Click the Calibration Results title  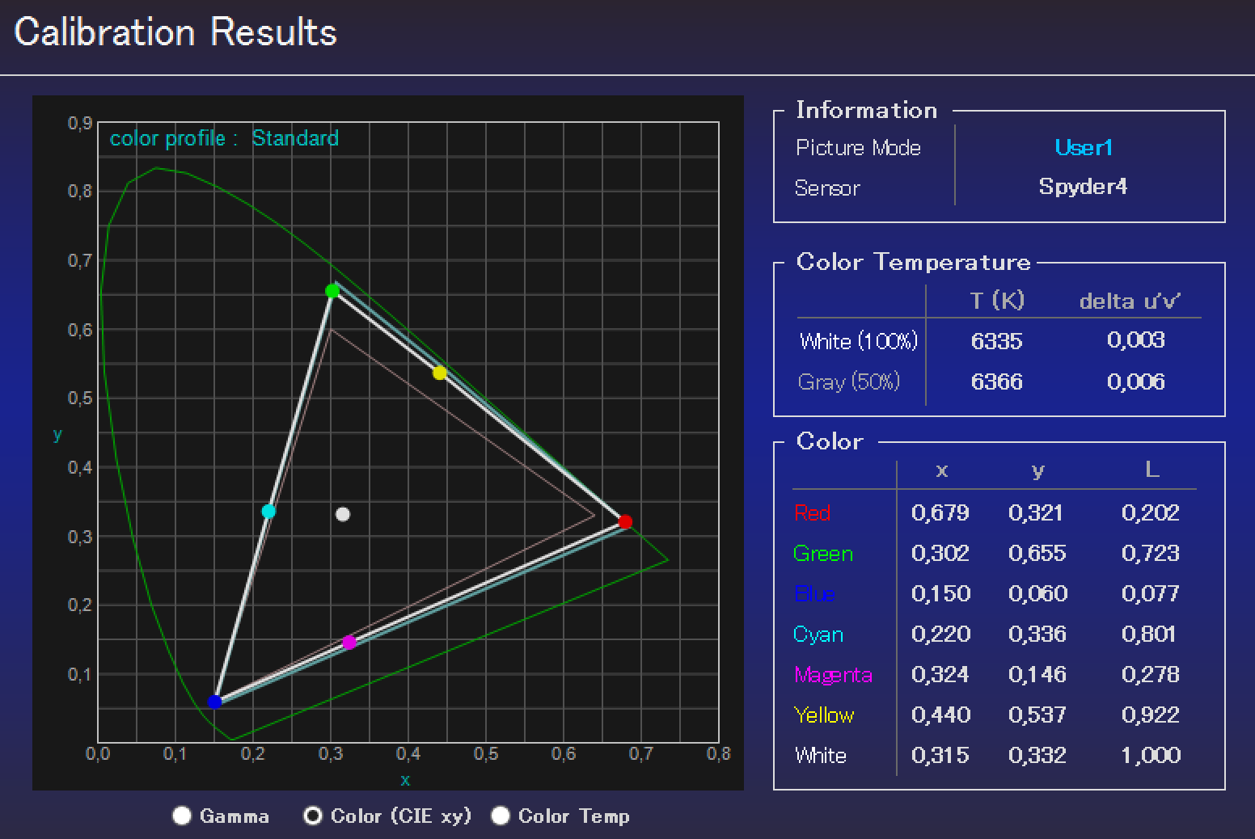(175, 32)
